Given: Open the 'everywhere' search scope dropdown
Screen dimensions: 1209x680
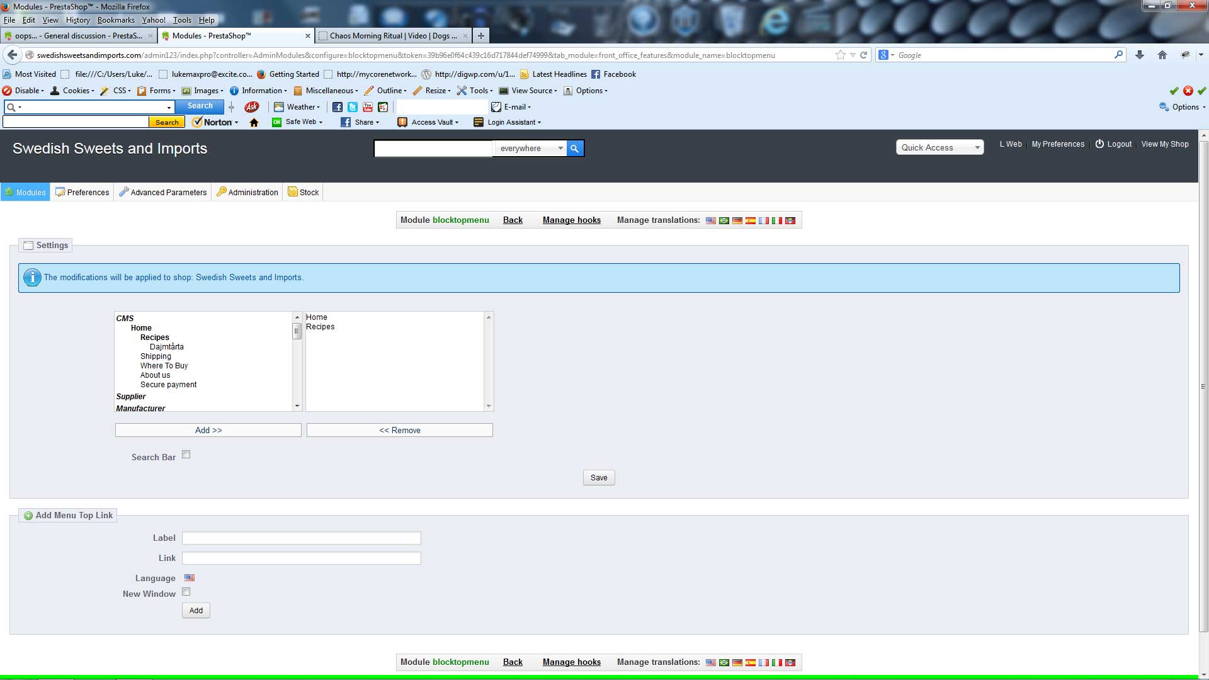Looking at the screenshot, I should [x=531, y=149].
